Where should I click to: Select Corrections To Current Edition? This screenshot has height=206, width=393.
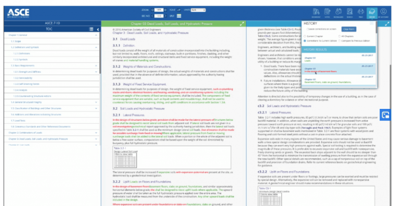click(305, 41)
